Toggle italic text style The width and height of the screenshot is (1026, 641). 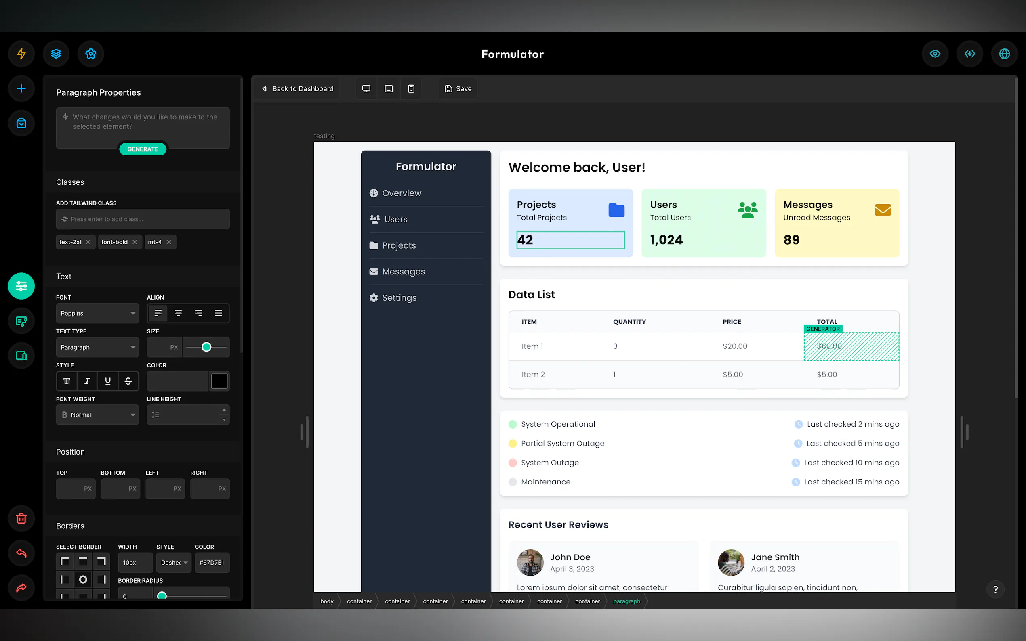click(x=87, y=381)
